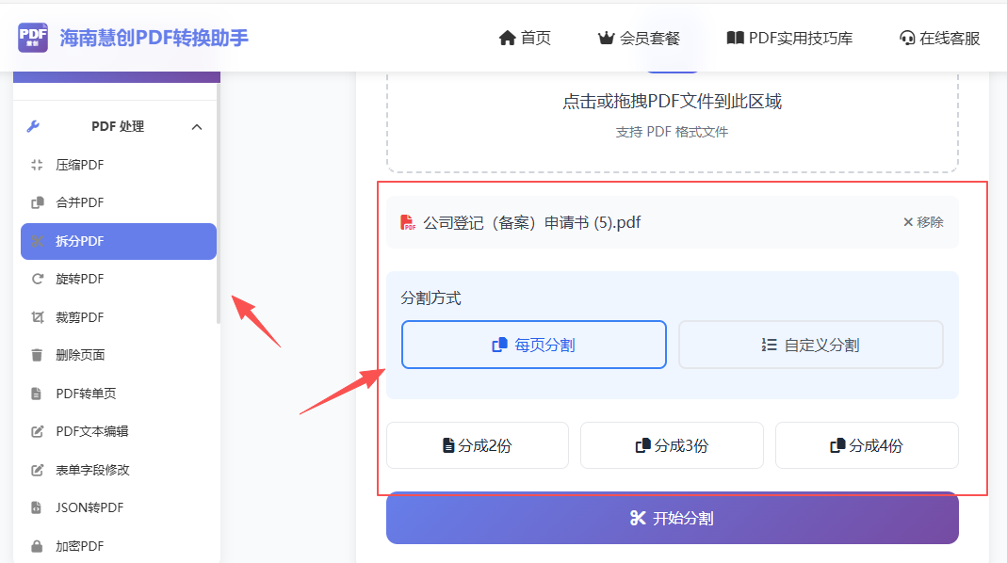Open the PDF转单页 sidebar item
Screen dimensions: 1007x563
click(118, 394)
